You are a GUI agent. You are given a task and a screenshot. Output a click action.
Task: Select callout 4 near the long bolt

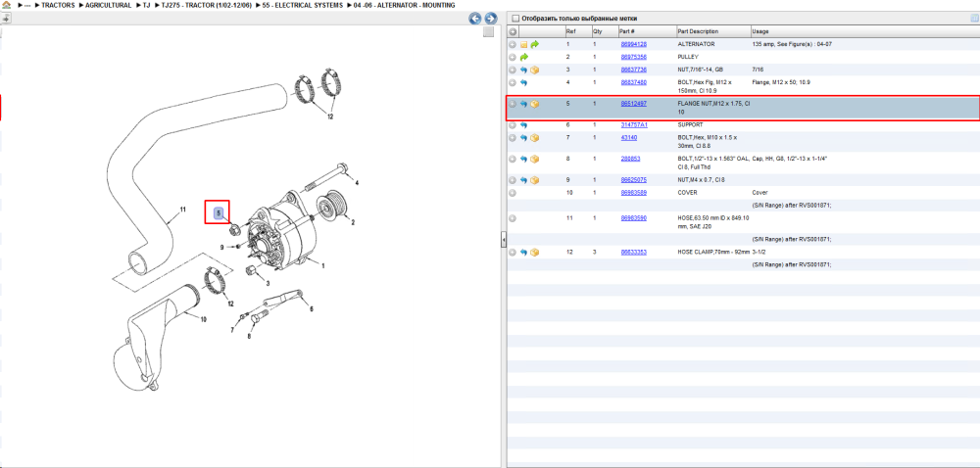pyautogui.click(x=357, y=183)
